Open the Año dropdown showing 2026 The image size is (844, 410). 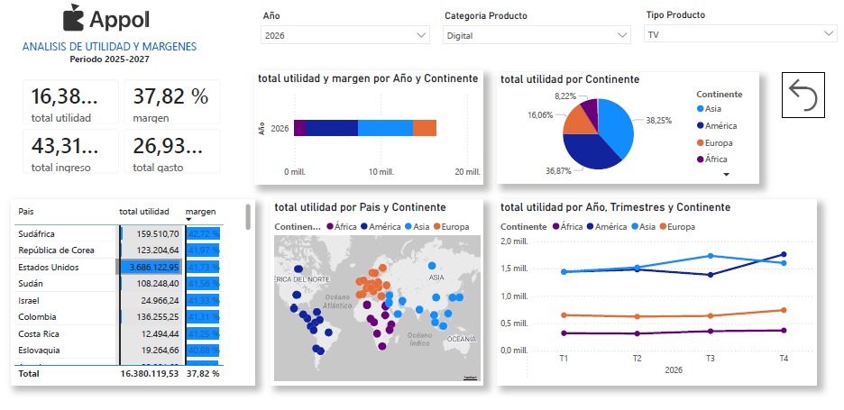(x=345, y=35)
